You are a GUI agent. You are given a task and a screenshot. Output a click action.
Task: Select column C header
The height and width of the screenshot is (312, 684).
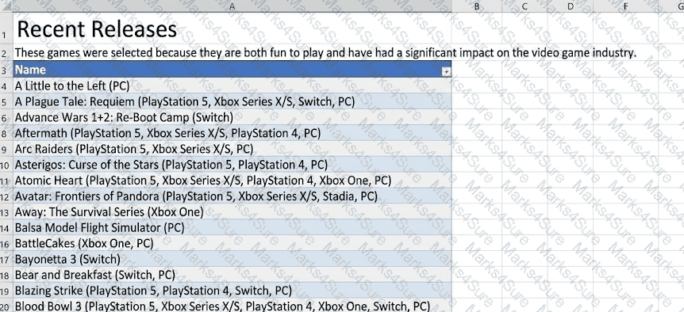pyautogui.click(x=525, y=6)
